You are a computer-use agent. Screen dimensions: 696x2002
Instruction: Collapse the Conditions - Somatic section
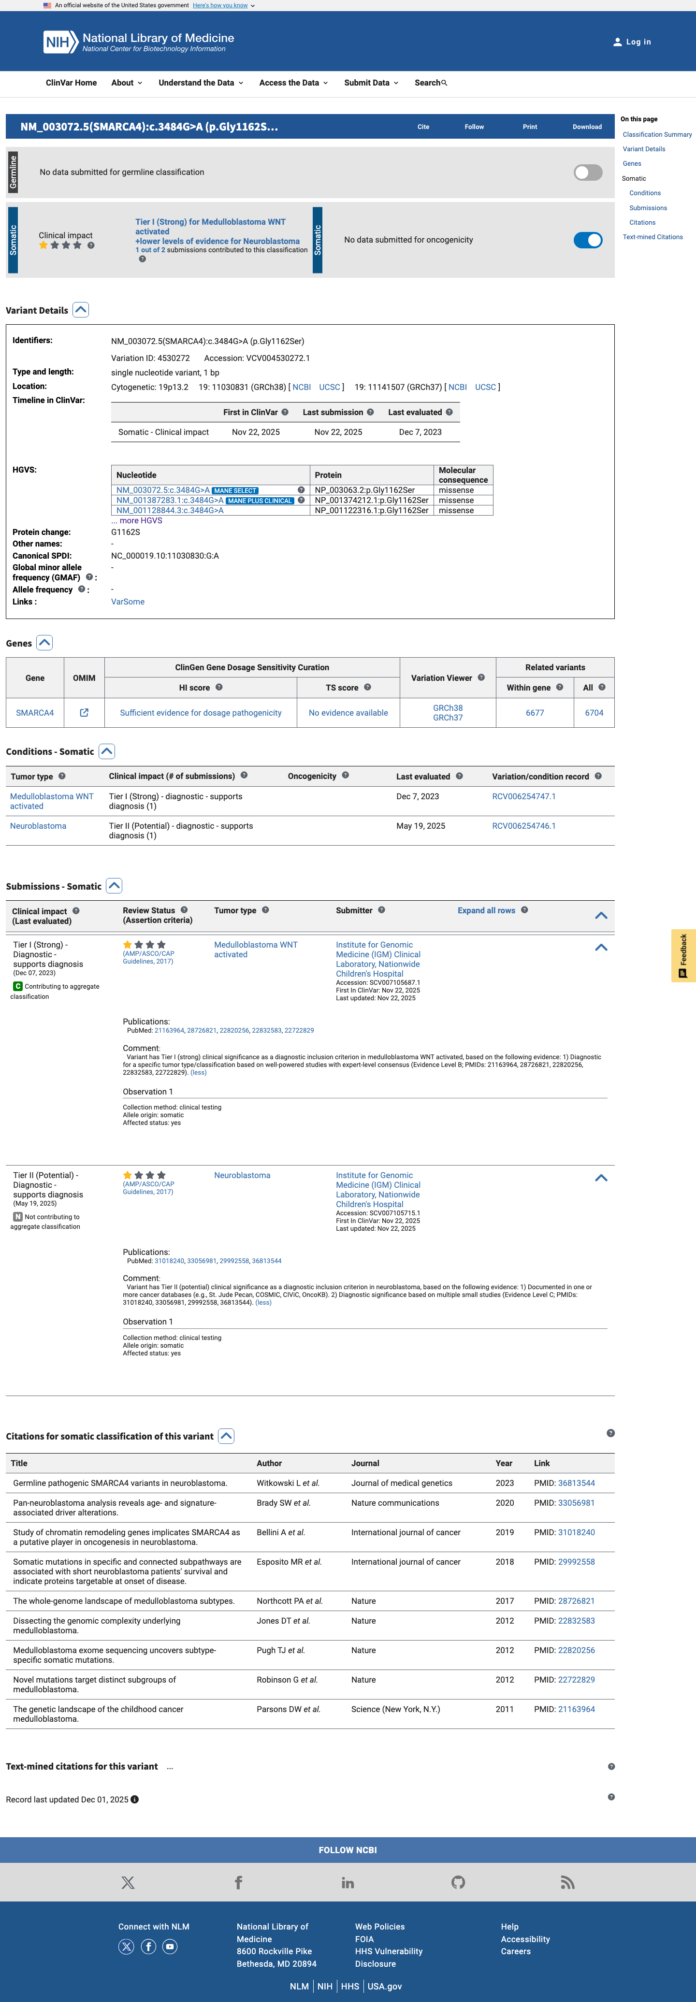tap(107, 751)
